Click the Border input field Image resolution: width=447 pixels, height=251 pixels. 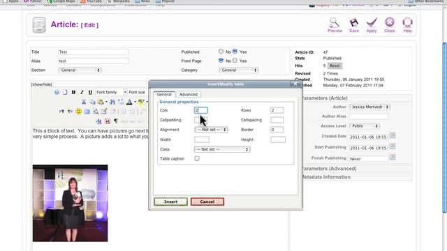click(277, 130)
